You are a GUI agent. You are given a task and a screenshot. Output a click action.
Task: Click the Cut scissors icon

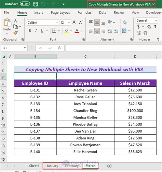[x=15, y=21]
